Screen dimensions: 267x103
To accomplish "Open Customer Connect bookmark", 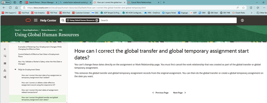I will (81, 13).
